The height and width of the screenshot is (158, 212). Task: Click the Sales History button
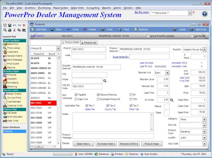[x=83, y=144]
